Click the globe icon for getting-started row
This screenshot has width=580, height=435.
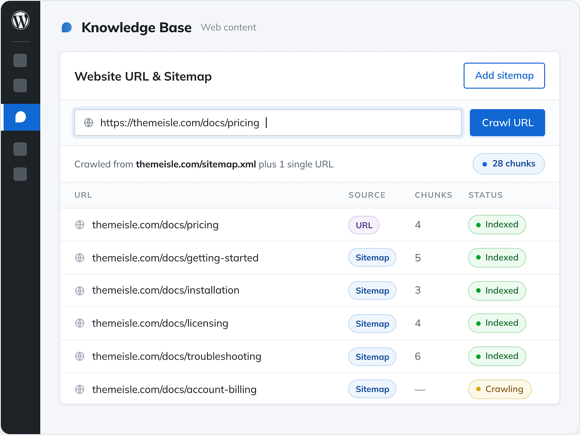coord(80,258)
